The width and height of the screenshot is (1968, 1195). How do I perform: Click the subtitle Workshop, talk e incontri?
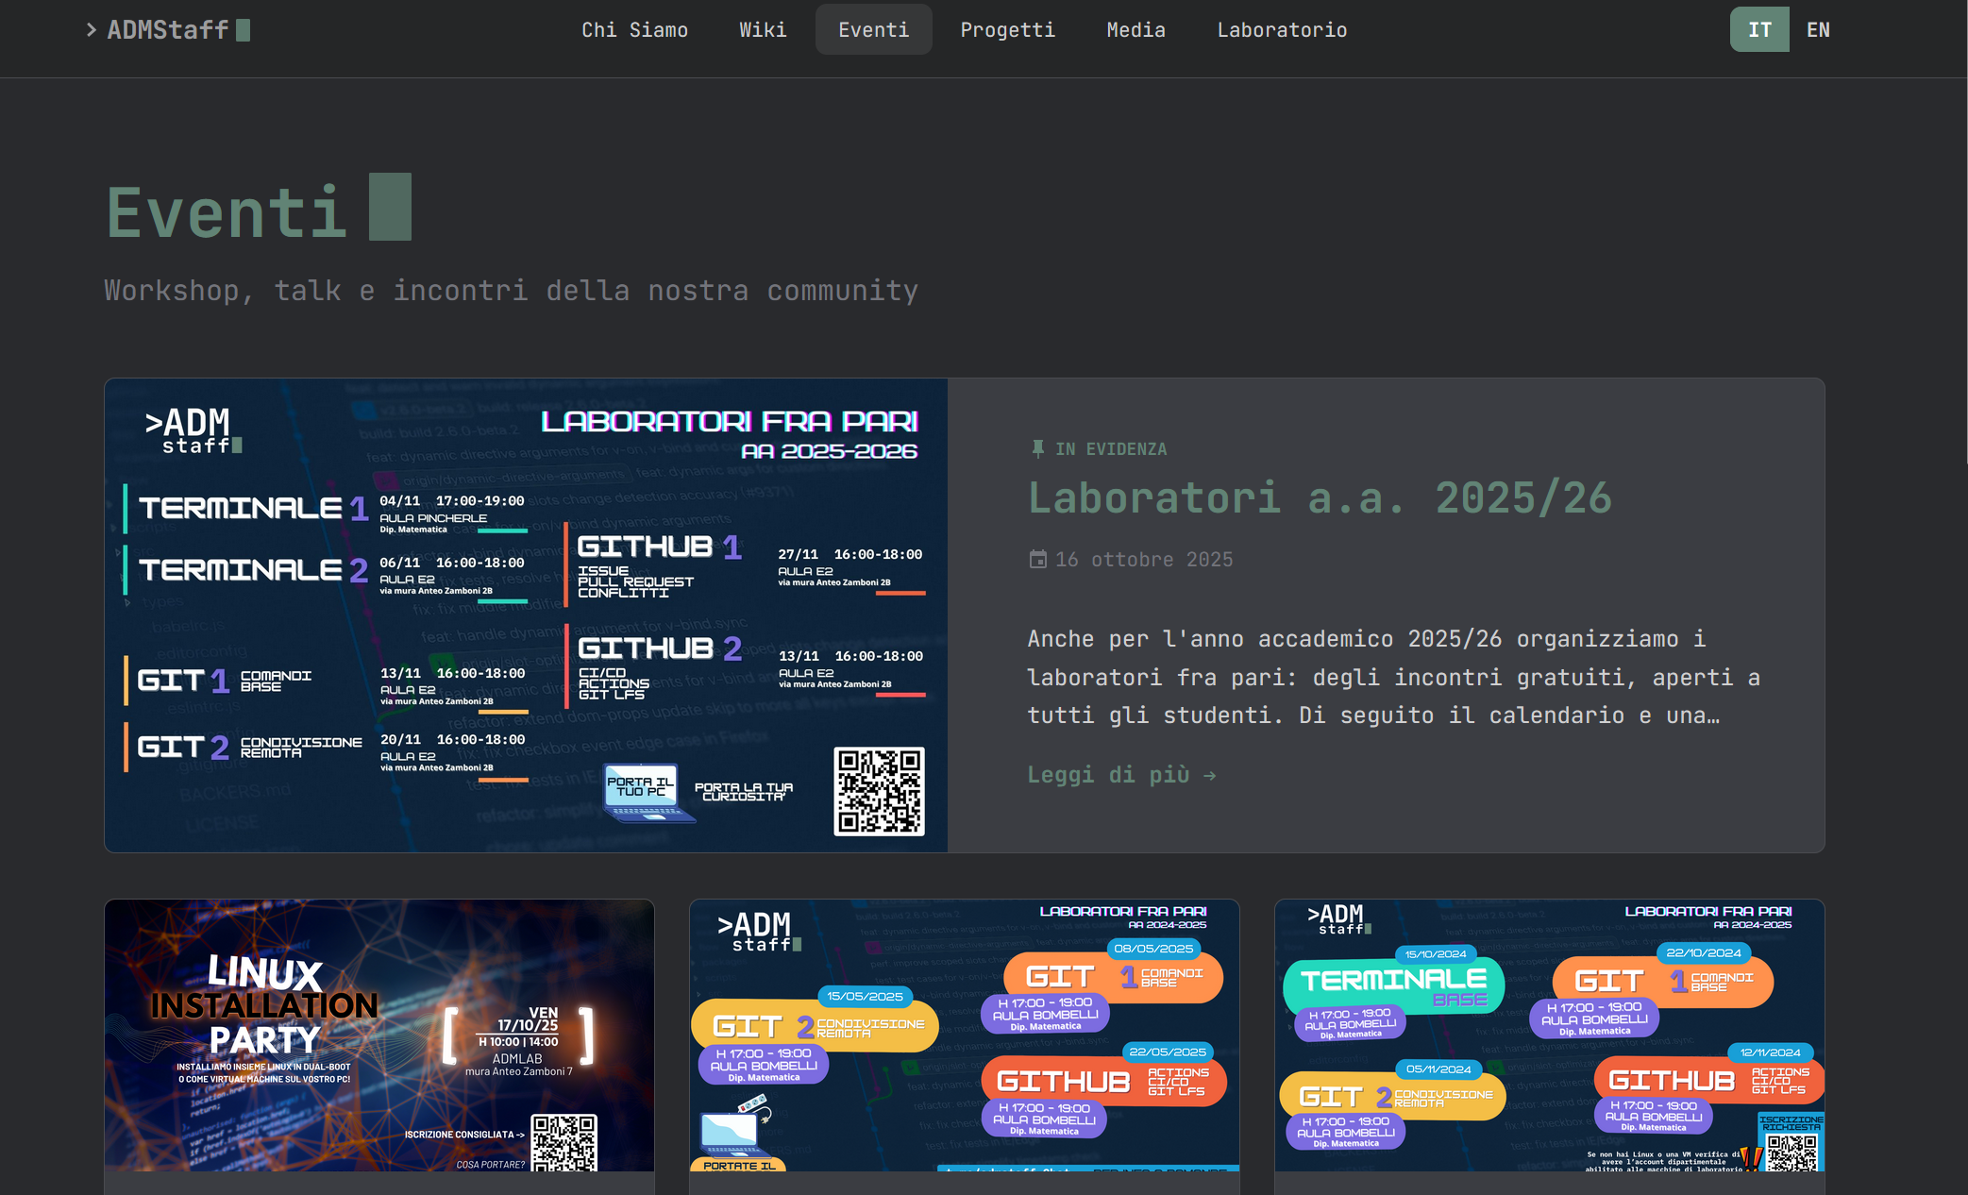511,291
